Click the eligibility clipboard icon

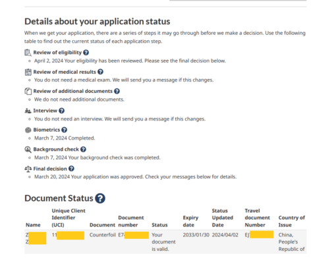pyautogui.click(x=28, y=53)
